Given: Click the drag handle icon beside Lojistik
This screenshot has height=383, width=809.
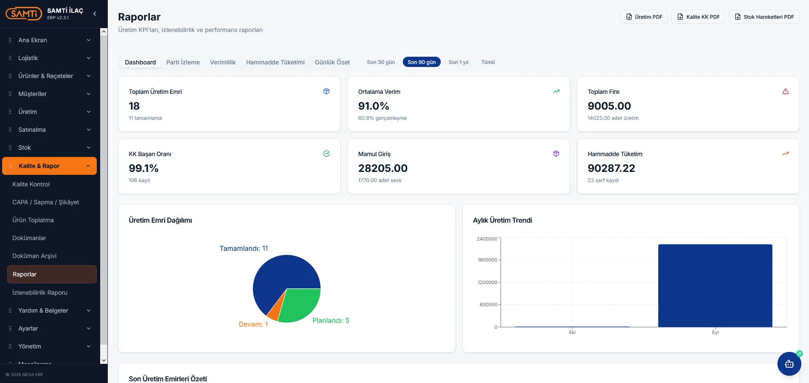Looking at the screenshot, I should click(x=10, y=58).
